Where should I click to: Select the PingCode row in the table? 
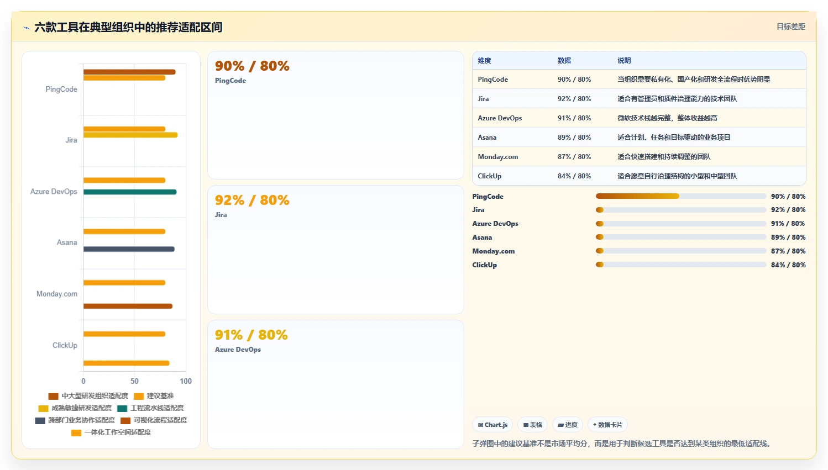point(639,80)
